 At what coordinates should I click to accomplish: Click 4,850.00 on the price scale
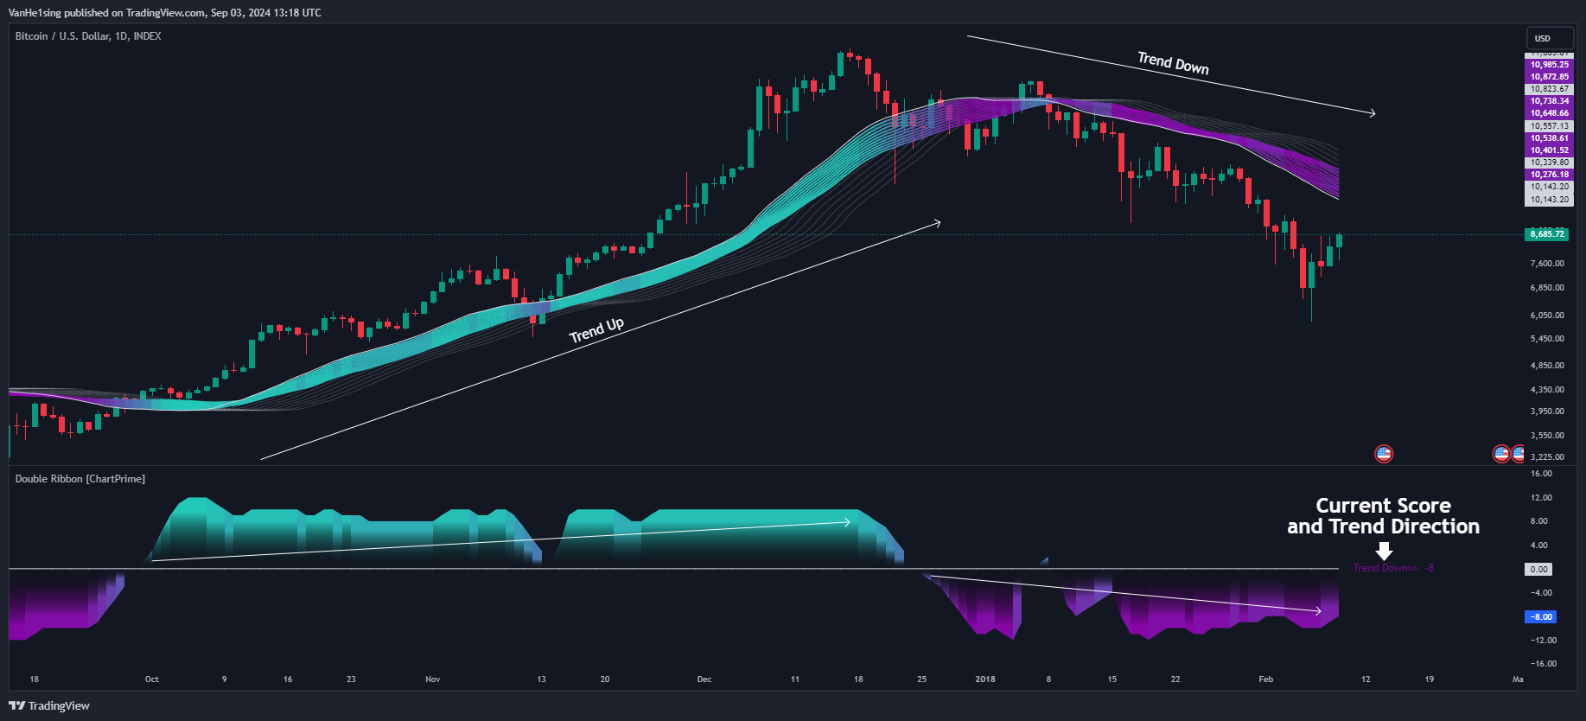[1547, 366]
